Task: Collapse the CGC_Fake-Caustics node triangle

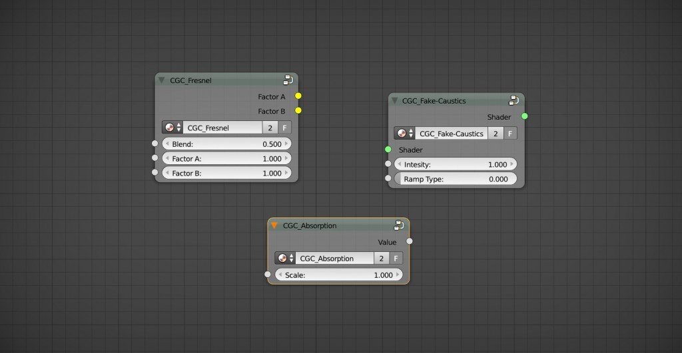Action: point(395,101)
